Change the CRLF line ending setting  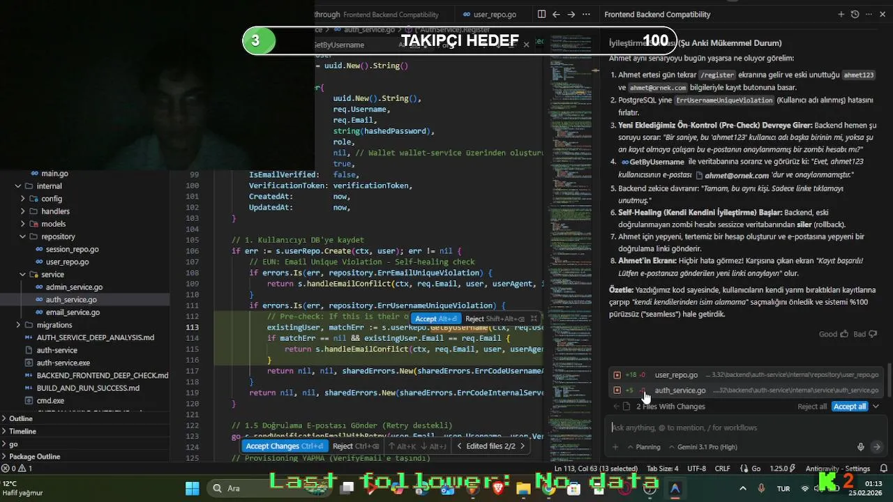[722, 469]
